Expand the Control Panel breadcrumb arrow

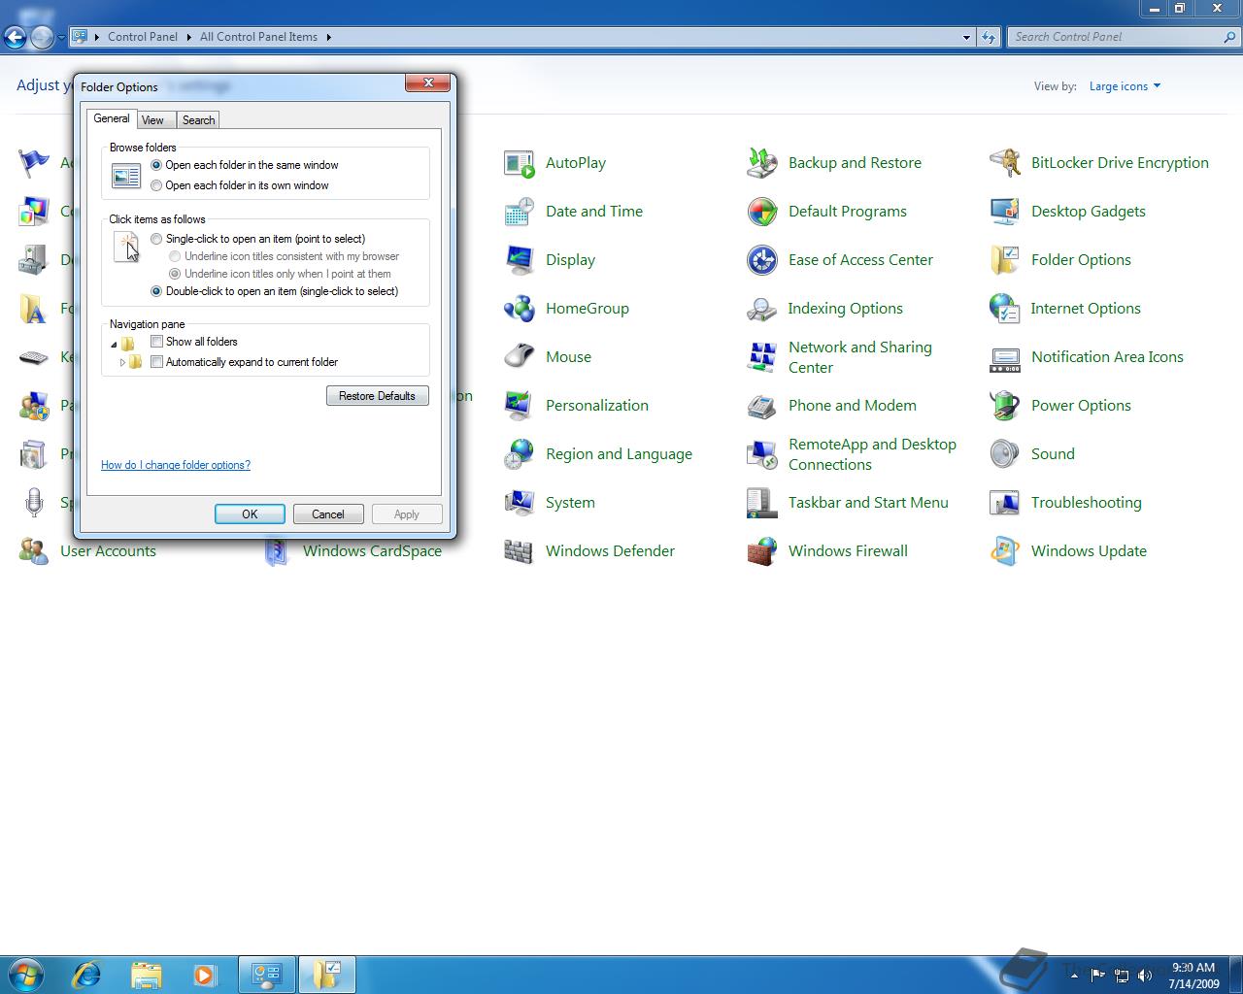(188, 37)
